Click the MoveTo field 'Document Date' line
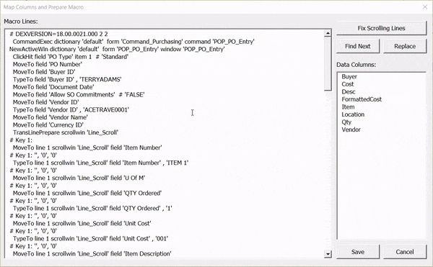The height and width of the screenshot is (267, 433). 53,87
